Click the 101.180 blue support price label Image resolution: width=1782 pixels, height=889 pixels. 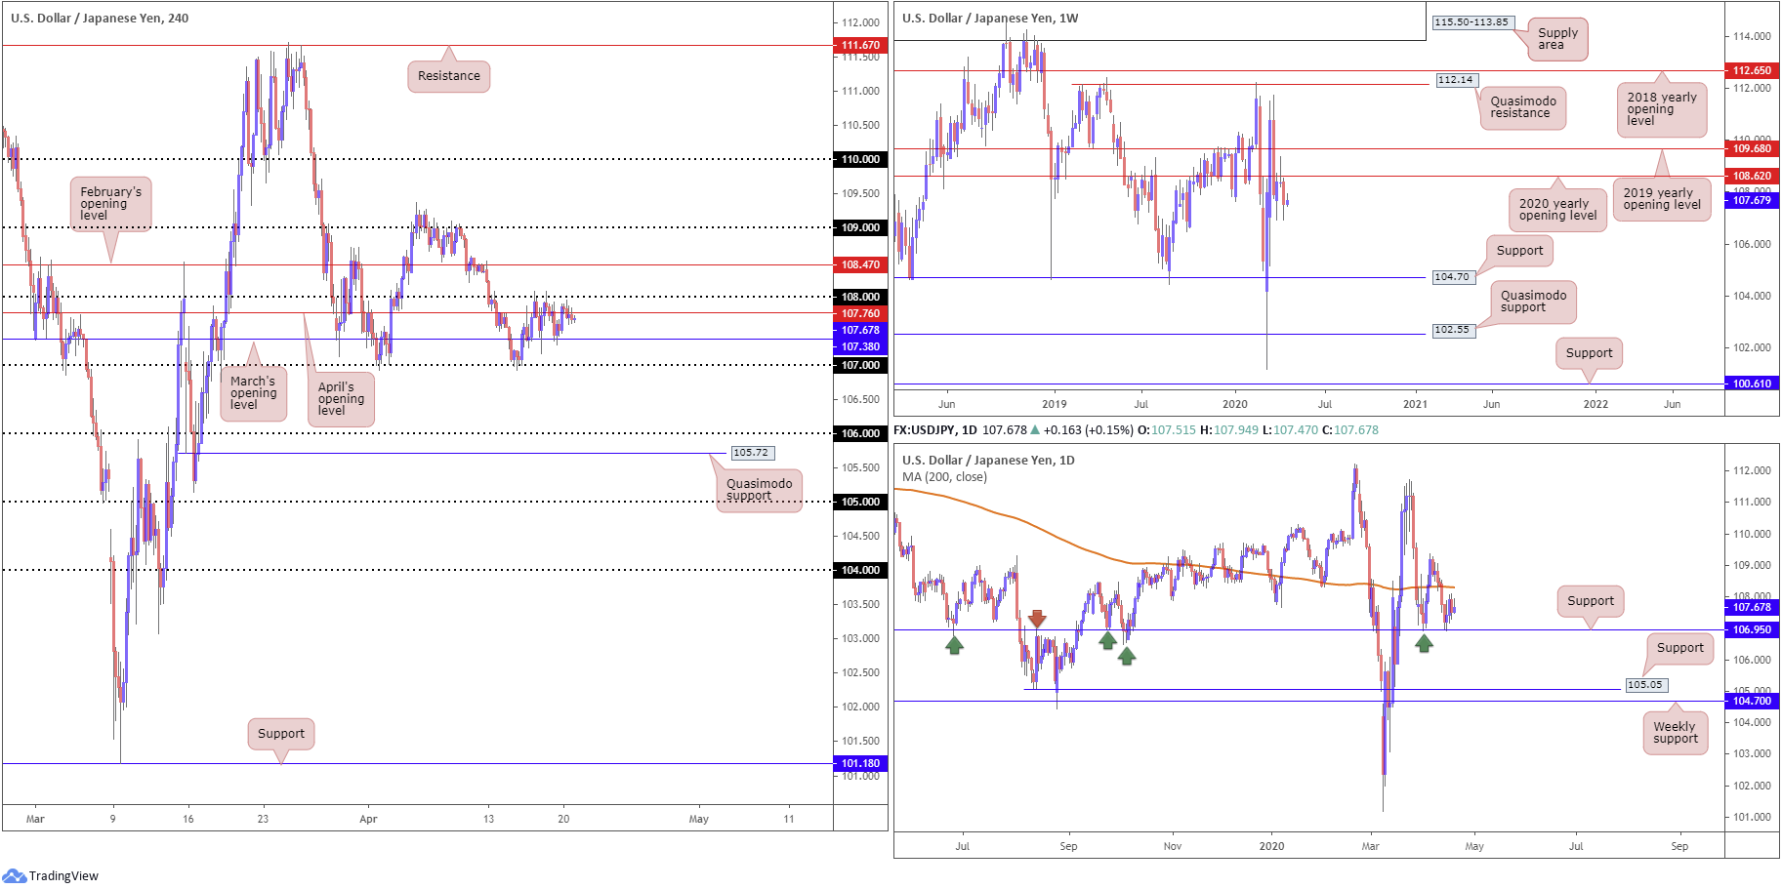860,763
